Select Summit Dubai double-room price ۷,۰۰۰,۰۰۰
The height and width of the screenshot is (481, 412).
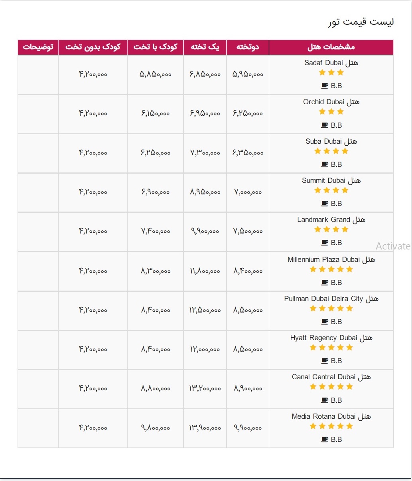[x=248, y=192]
